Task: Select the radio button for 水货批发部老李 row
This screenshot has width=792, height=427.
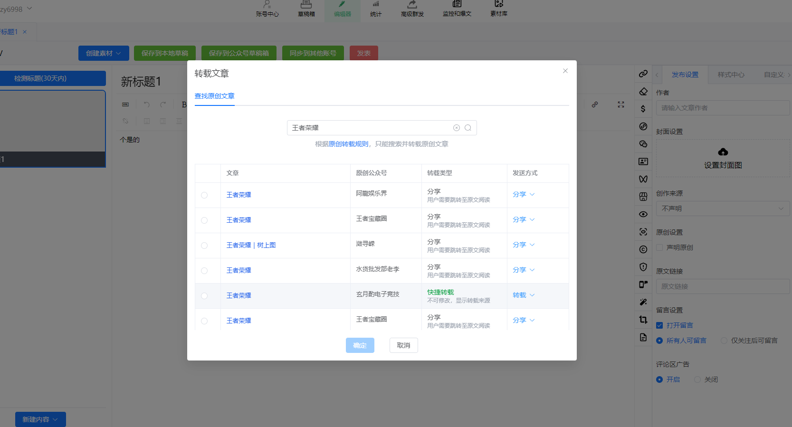Action: coord(204,271)
